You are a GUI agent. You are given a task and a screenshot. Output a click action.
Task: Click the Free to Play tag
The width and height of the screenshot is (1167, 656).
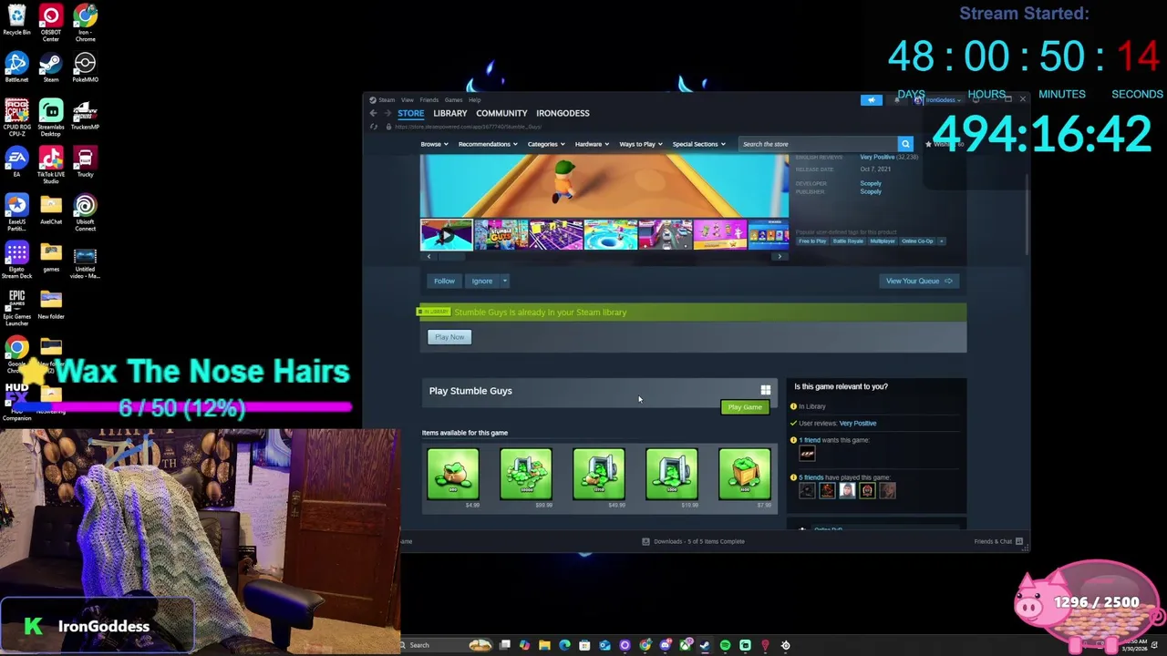coord(812,241)
